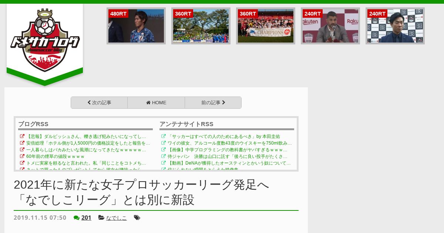This screenshot has height=233, width=444.
Task: Open 安倍総理「ホテル側が1人5000円 headline link
Action: click(88, 143)
